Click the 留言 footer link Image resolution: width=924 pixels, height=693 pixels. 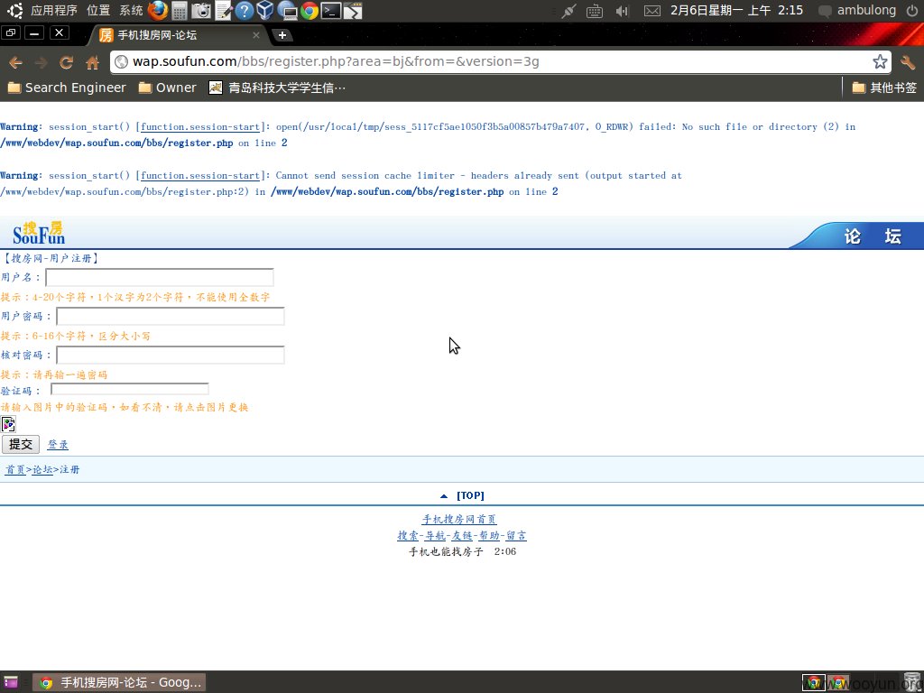tap(516, 536)
